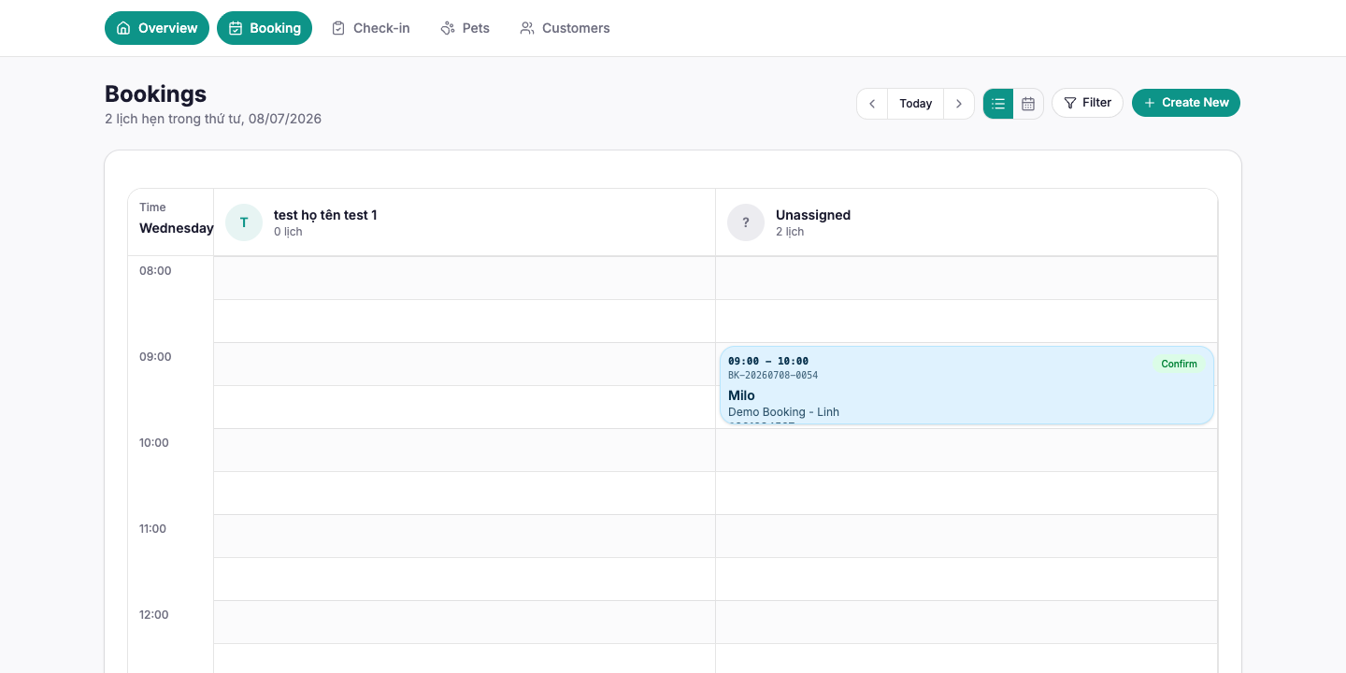Open the Customers tab
This screenshot has height=673, width=1346.
point(565,28)
